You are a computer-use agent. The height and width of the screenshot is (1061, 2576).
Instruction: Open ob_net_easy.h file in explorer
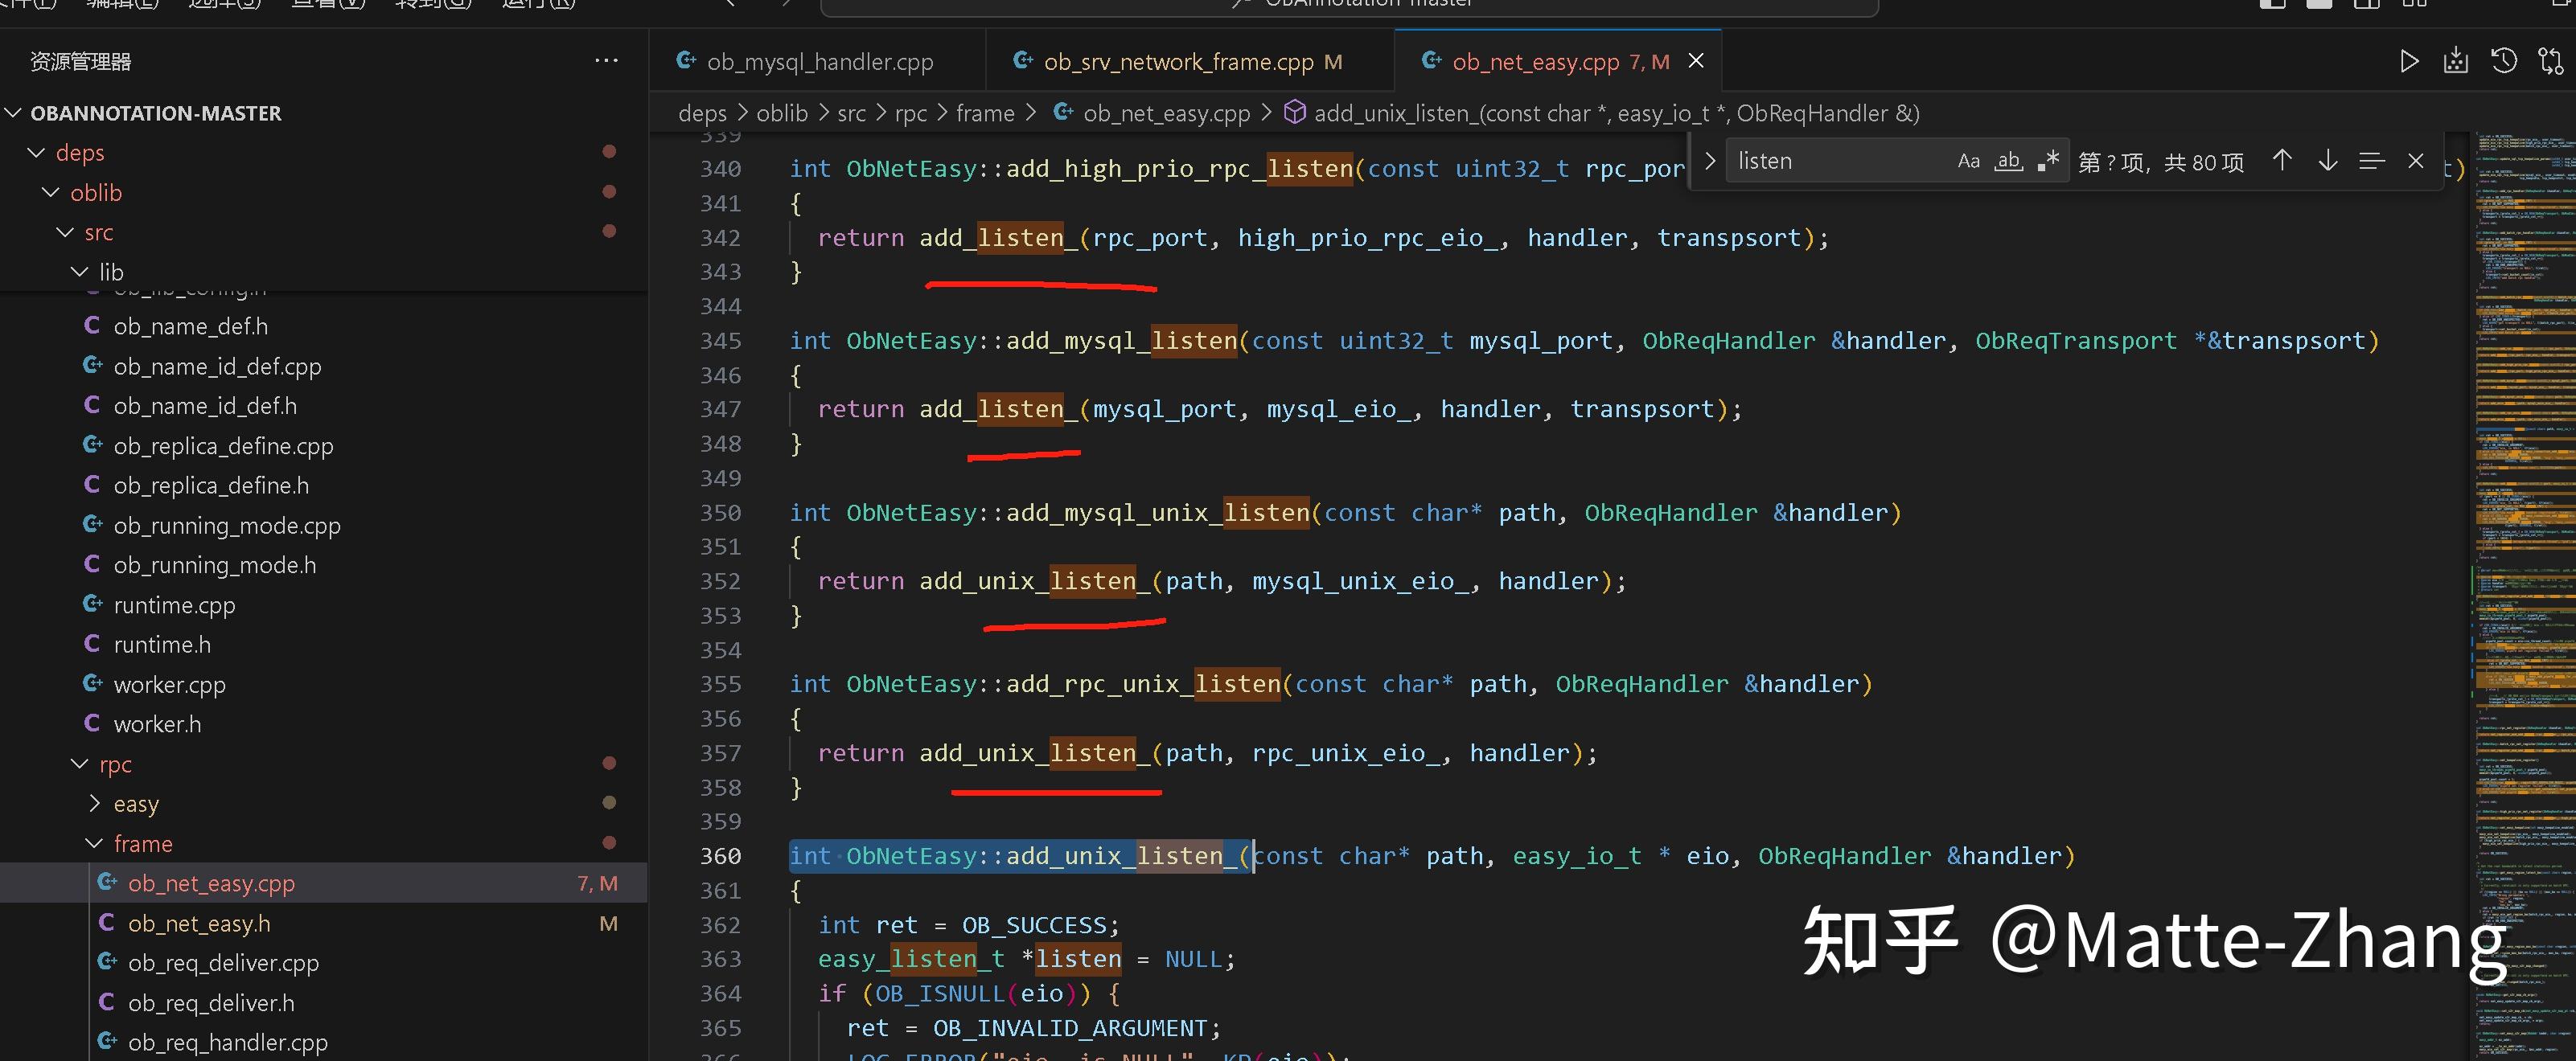pos(198,924)
